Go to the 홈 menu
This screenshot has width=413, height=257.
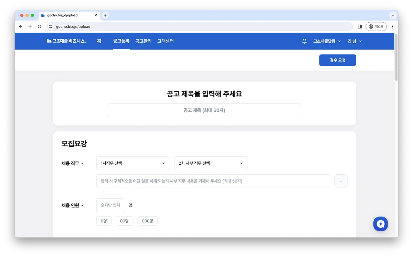point(99,41)
